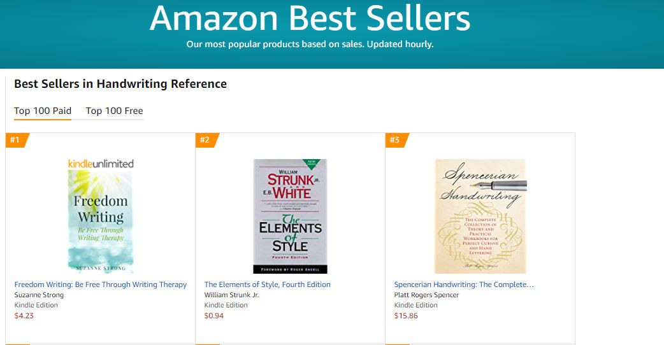Click the $15.86 price
Image resolution: width=664 pixels, height=345 pixels.
[406, 315]
